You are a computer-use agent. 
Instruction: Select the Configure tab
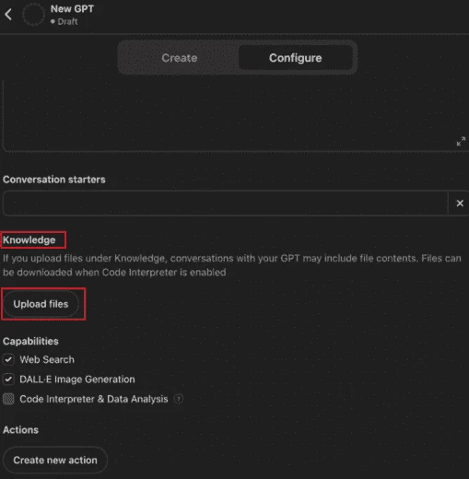point(296,58)
